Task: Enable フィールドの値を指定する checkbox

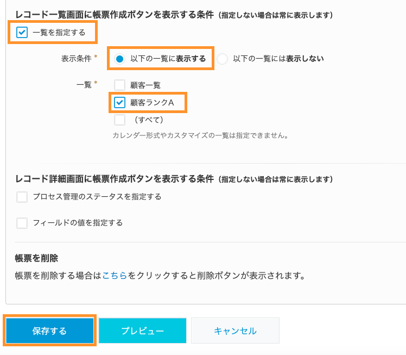Action: tap(22, 223)
